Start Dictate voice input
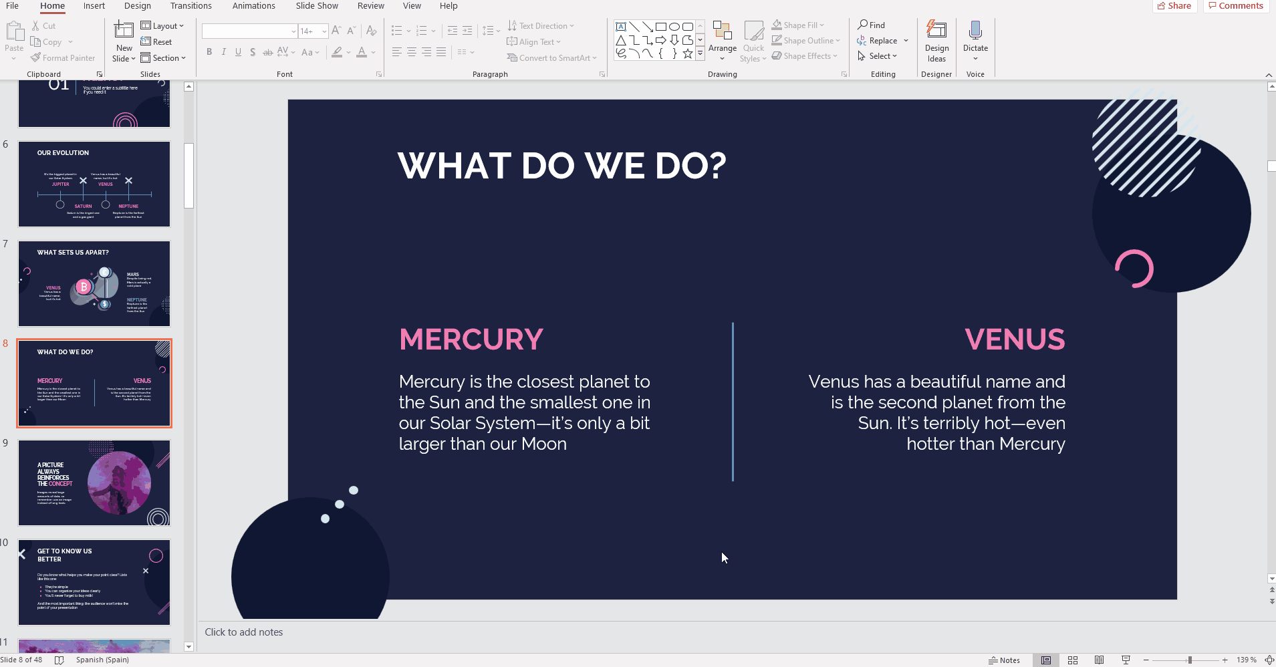 point(975,31)
